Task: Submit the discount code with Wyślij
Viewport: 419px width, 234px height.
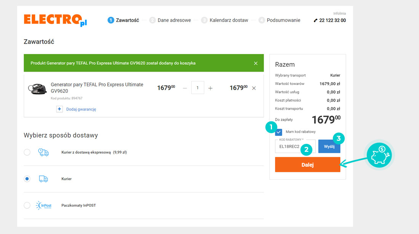Action: pos(329,146)
